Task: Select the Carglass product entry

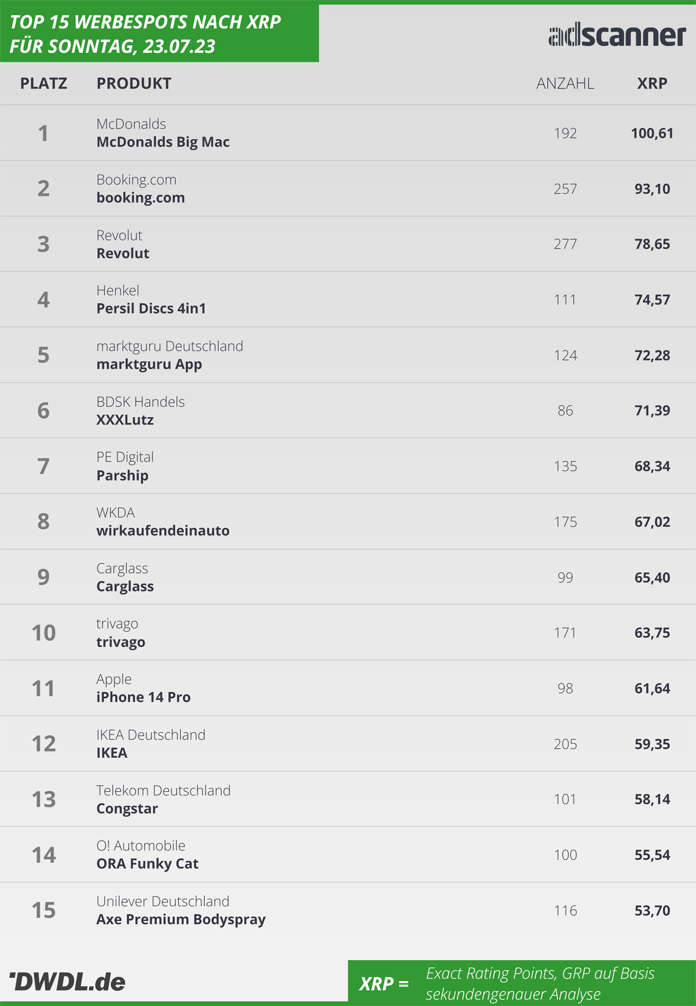Action: coord(125,587)
